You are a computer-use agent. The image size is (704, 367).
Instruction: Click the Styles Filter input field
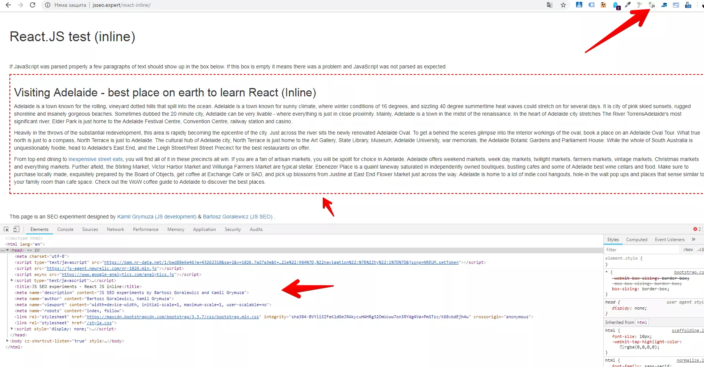[642, 250]
